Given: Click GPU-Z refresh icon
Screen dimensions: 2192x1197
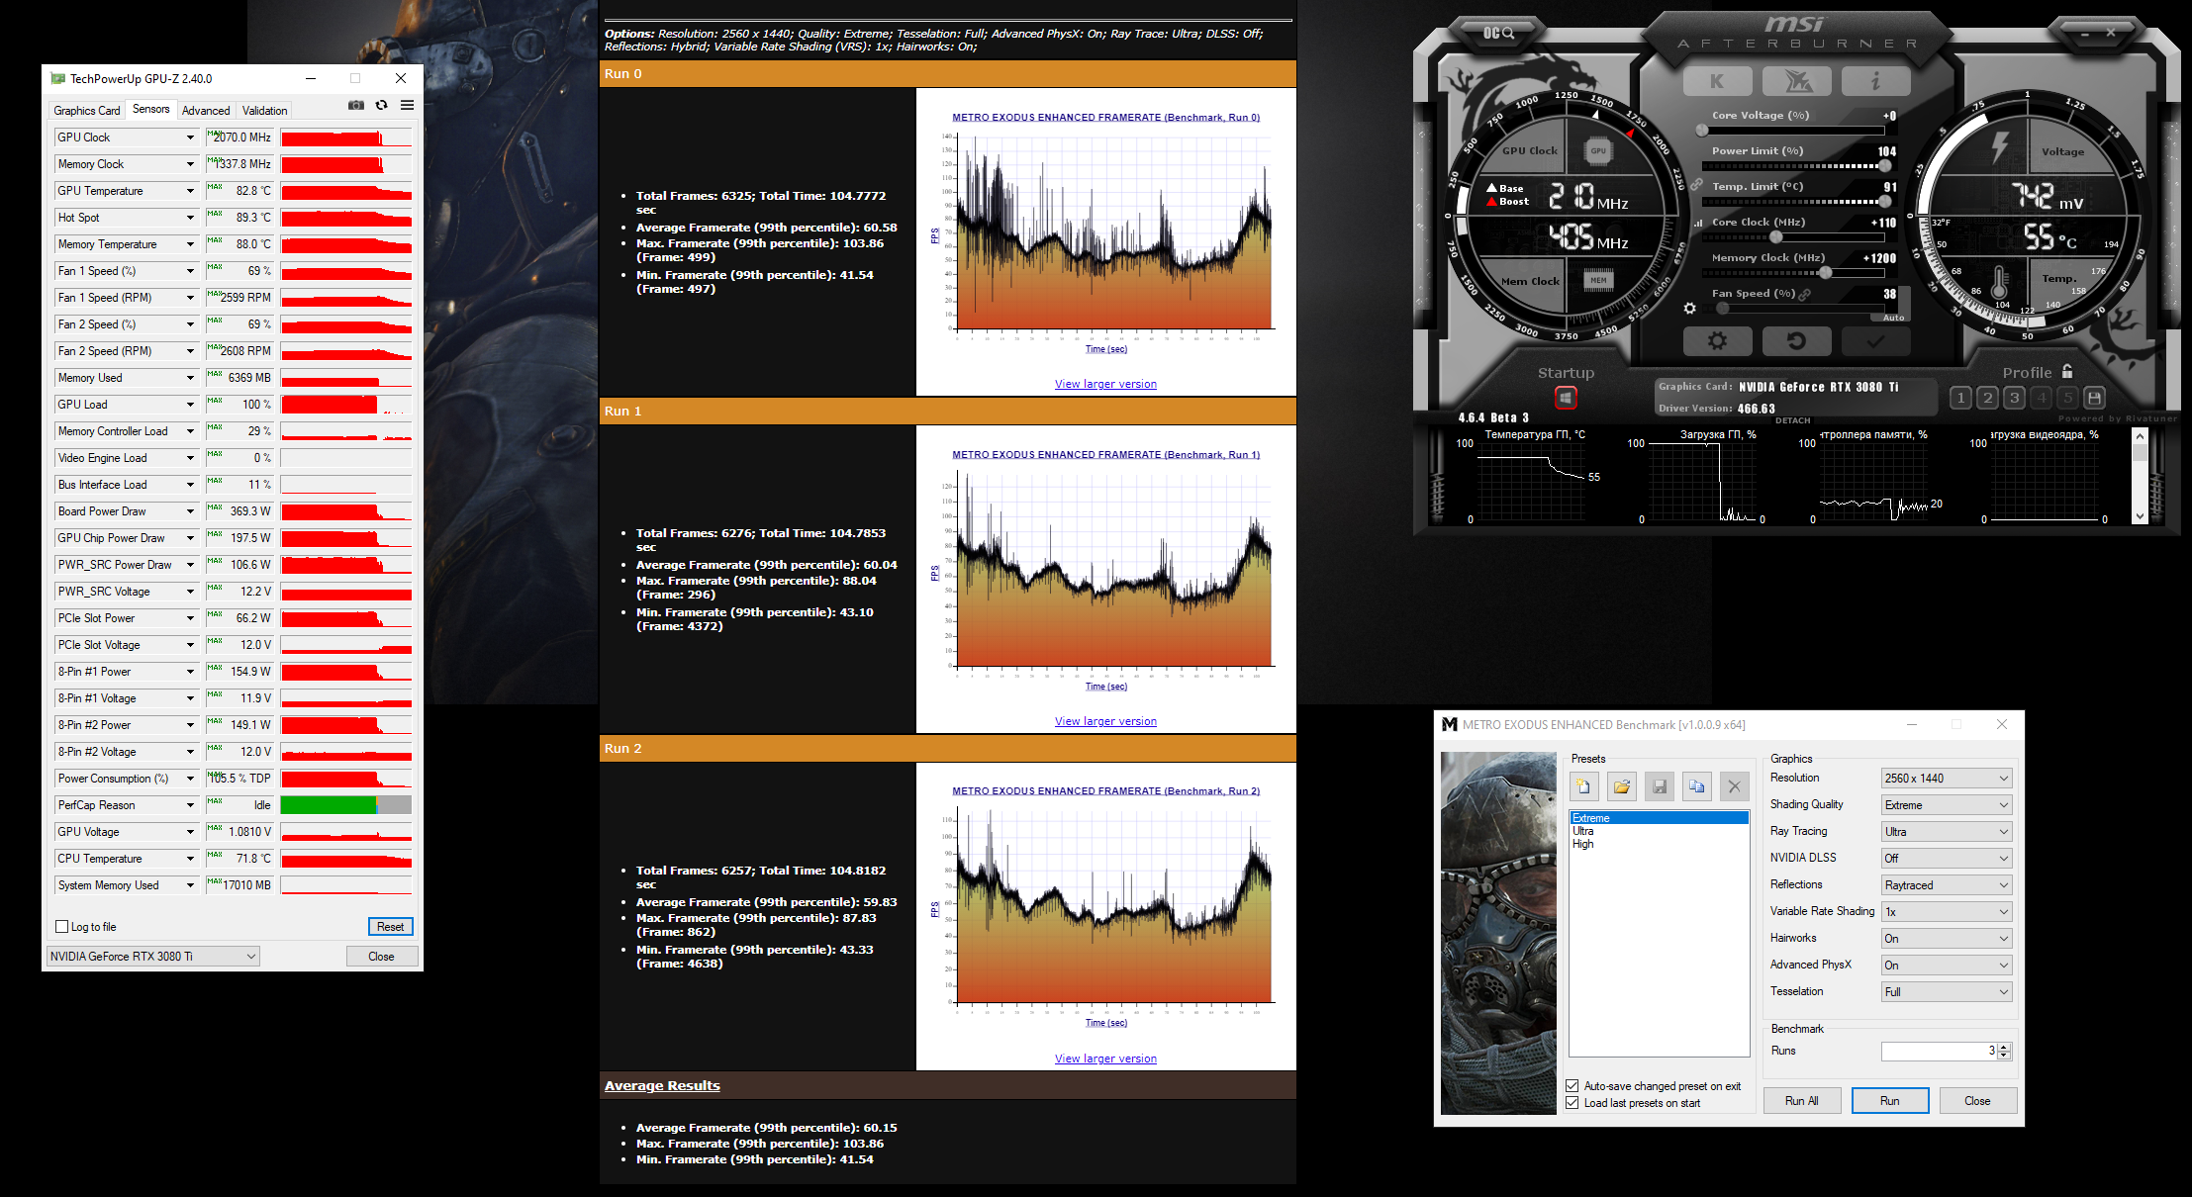Looking at the screenshot, I should pos(382,106).
